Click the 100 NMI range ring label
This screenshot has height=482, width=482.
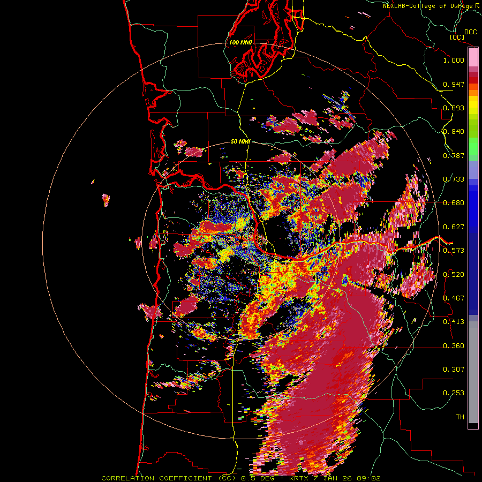pos(240,42)
